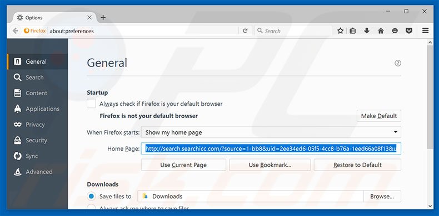
Task: Select the Save files to radio button
Action: click(91, 196)
